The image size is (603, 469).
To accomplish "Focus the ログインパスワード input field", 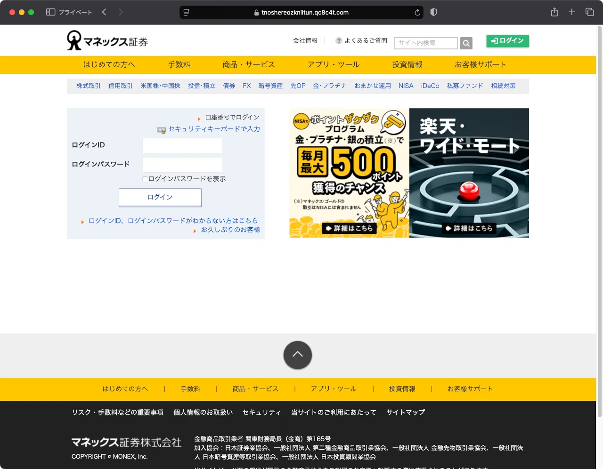I will pos(182,165).
